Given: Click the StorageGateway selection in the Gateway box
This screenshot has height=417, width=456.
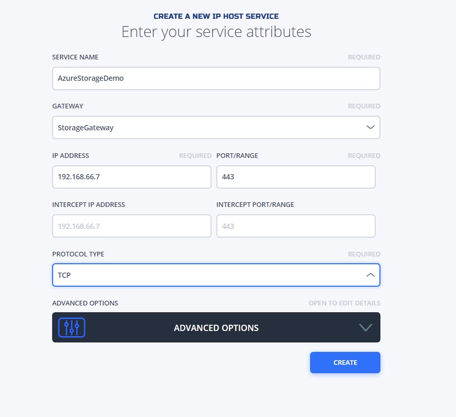Looking at the screenshot, I should (85, 128).
